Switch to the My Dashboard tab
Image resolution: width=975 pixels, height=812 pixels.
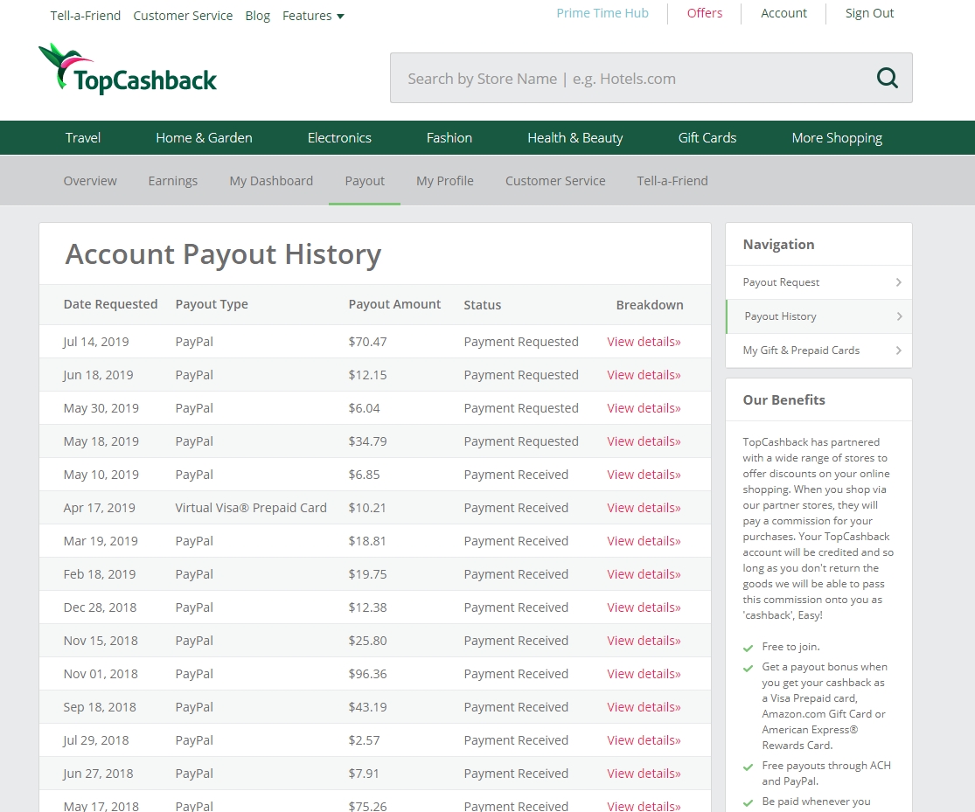tap(271, 180)
